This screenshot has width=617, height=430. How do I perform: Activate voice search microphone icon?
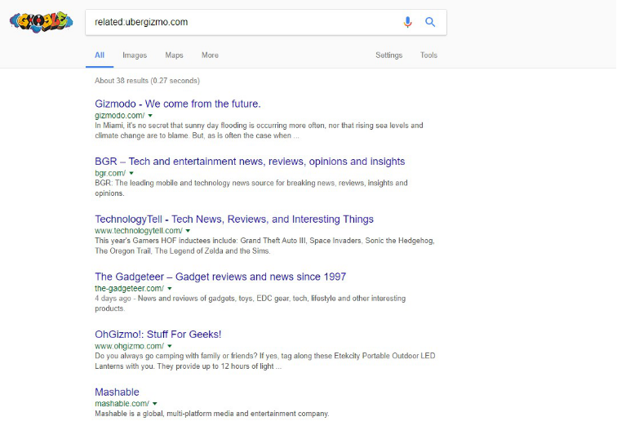point(408,22)
